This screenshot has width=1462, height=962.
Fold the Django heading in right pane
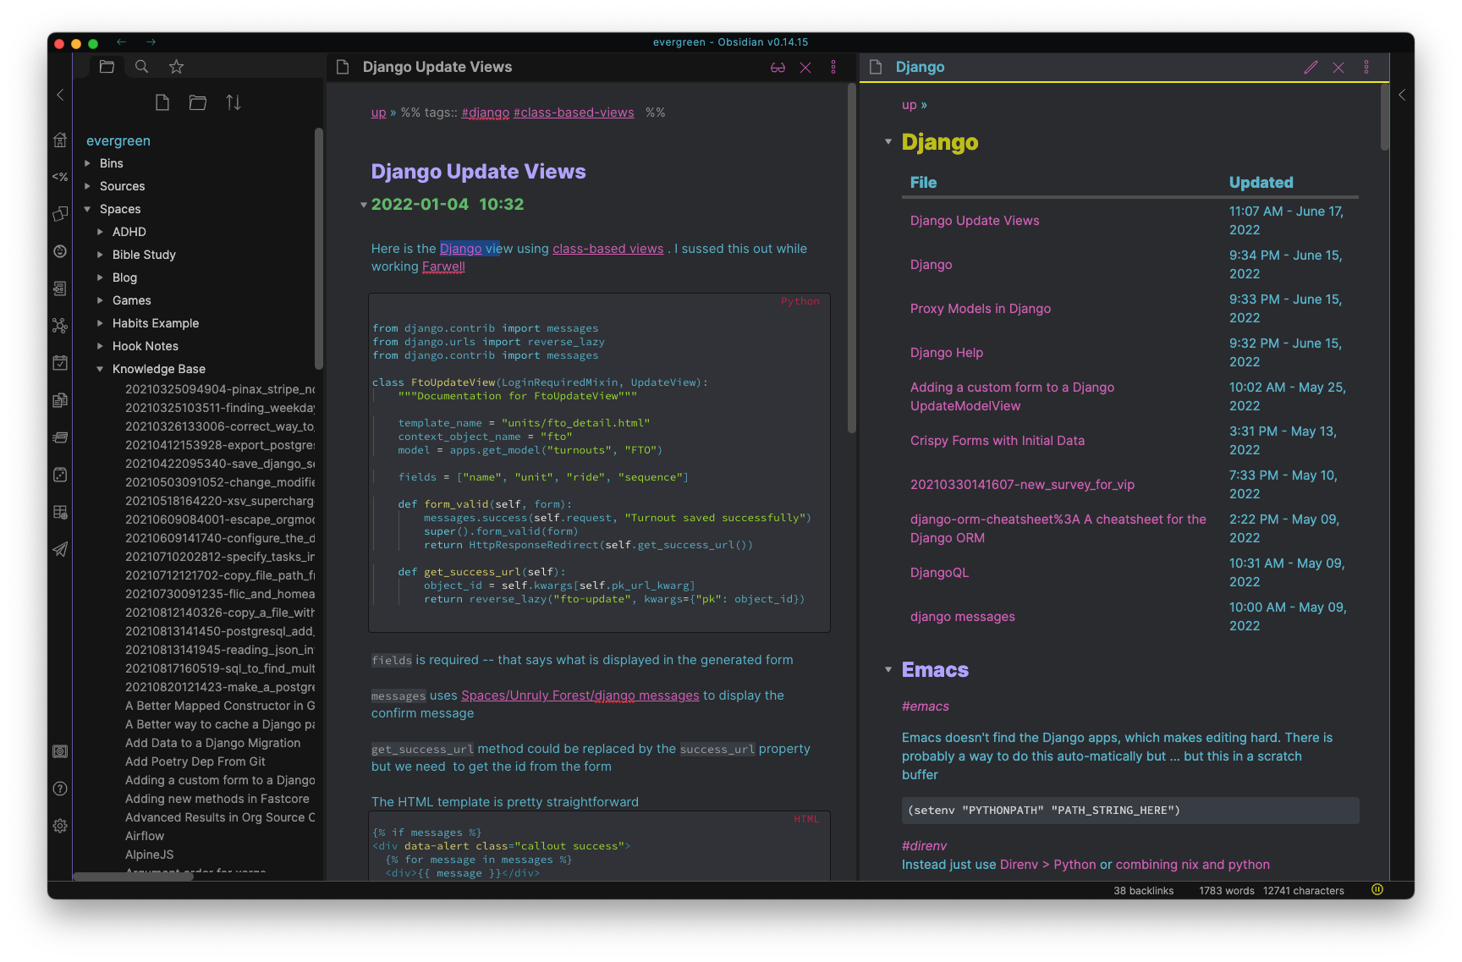coord(888,141)
